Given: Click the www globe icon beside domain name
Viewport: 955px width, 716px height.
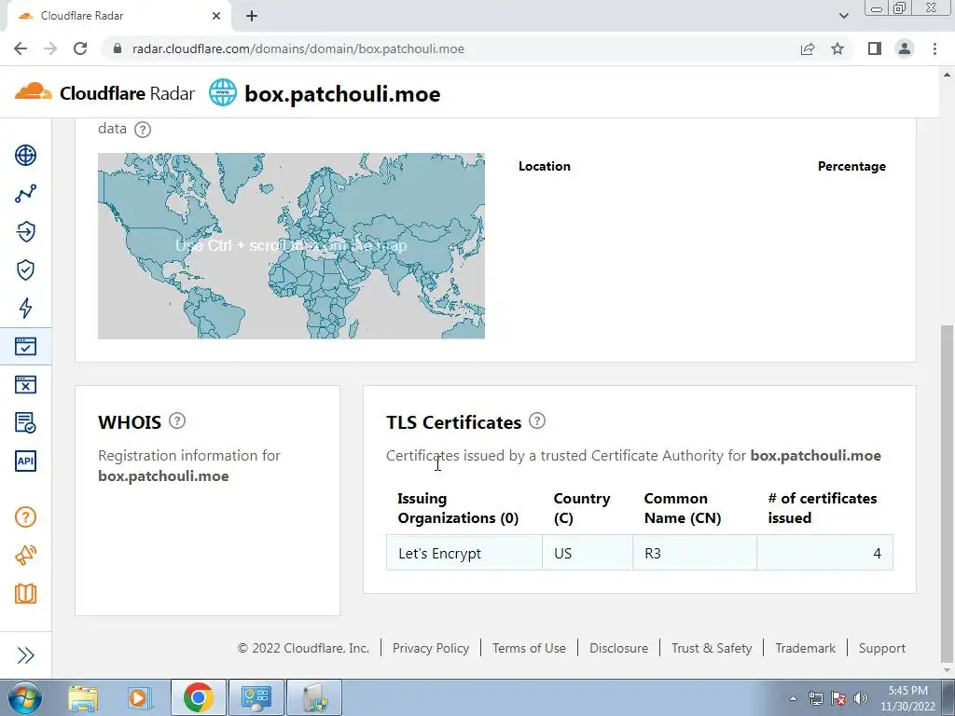Looking at the screenshot, I should click(222, 93).
